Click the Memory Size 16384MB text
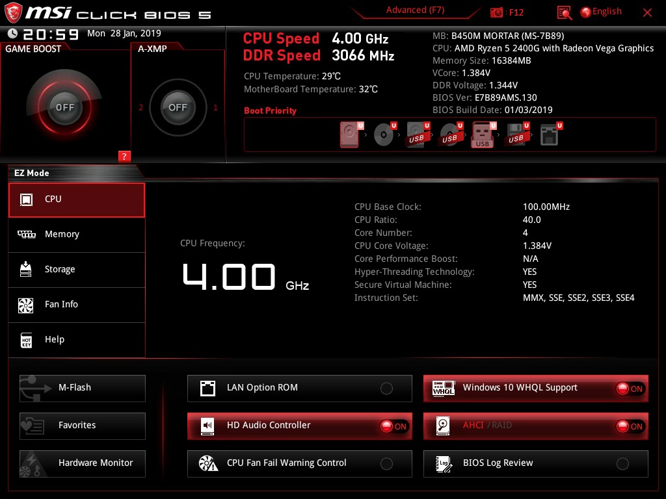The image size is (666, 499). (482, 60)
